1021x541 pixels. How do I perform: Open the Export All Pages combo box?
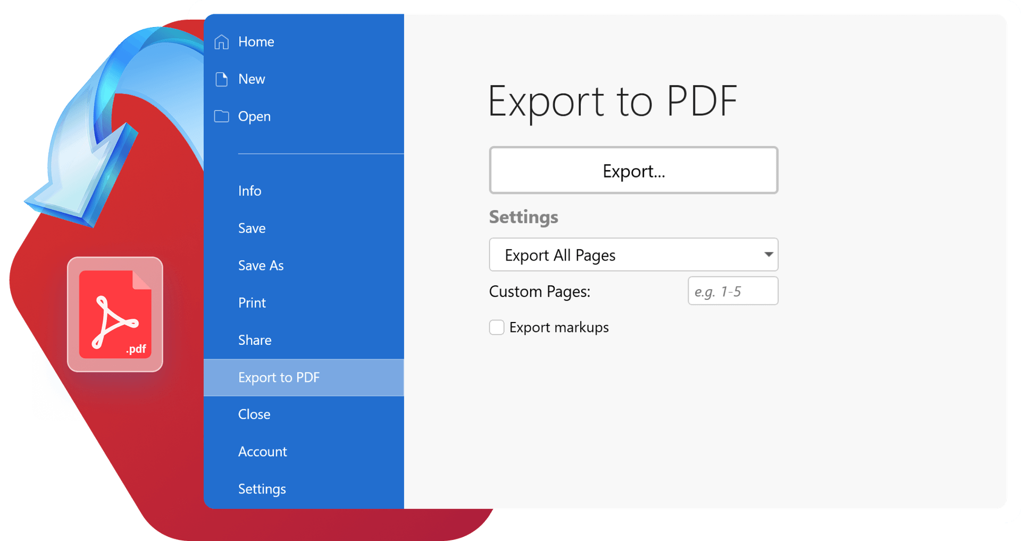click(622, 255)
